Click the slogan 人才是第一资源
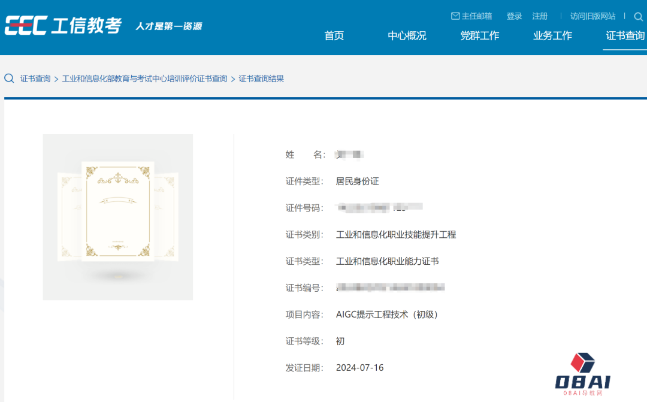 169,26
